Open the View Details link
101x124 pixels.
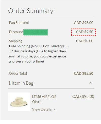coord(42,109)
